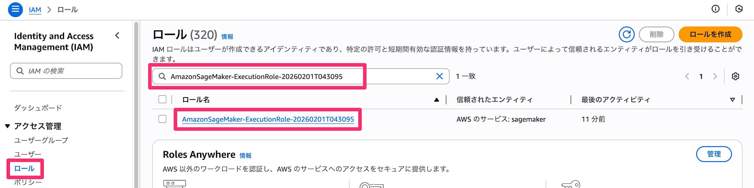The height and width of the screenshot is (188, 754).
Task: Go to previous page of roles
Action: [x=687, y=76]
